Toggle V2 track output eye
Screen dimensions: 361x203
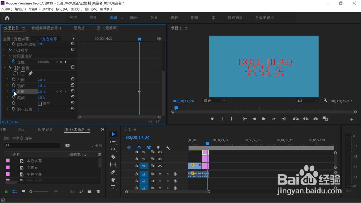point(160,159)
